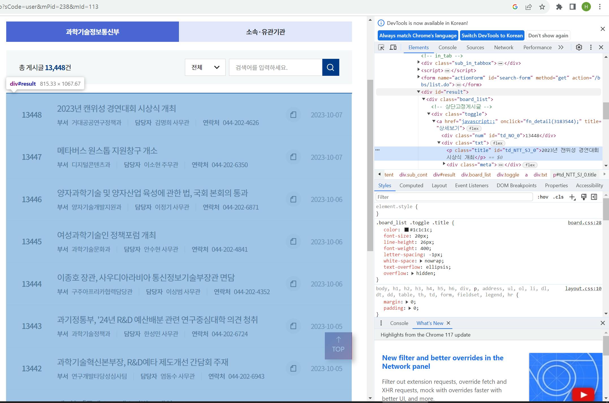The height and width of the screenshot is (403, 609).
Task: Open the 전체 search category dropdown
Action: pos(205,67)
